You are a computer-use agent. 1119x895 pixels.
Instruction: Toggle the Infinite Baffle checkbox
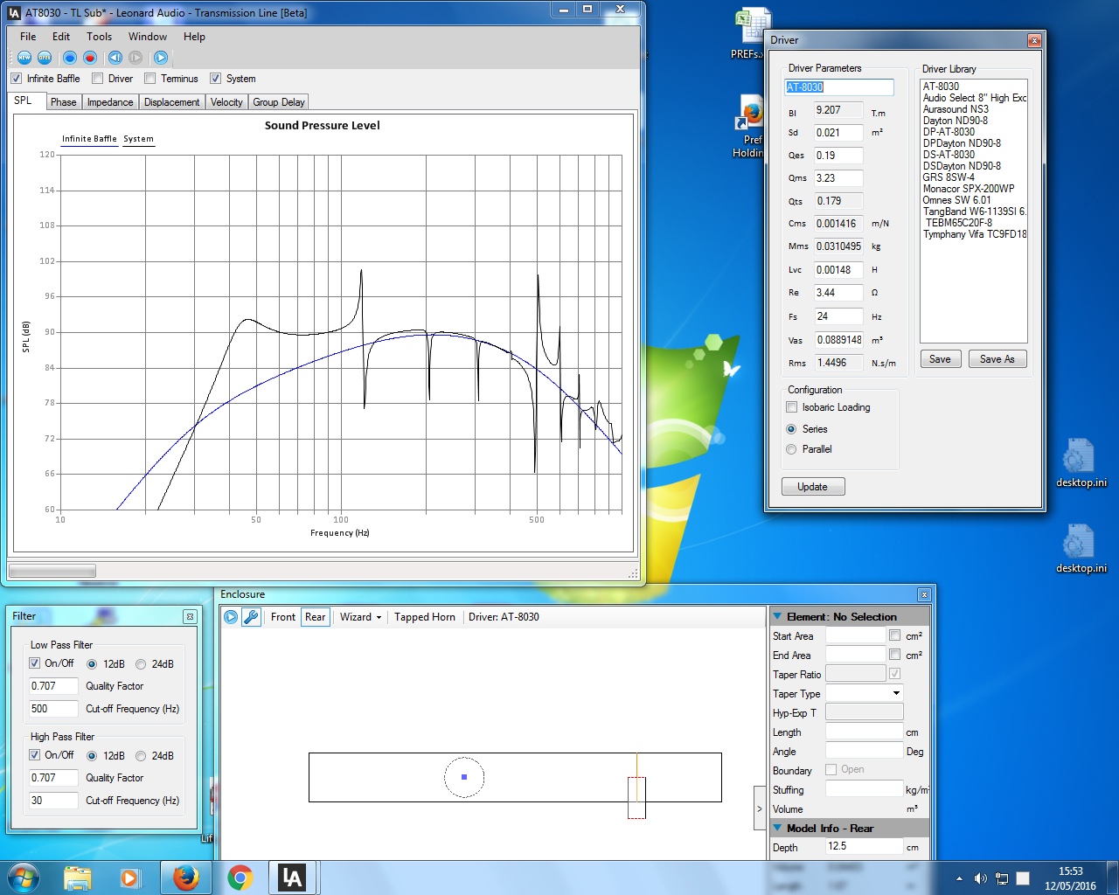tap(16, 79)
